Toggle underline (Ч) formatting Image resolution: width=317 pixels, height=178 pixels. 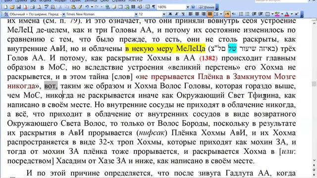(183, 14)
